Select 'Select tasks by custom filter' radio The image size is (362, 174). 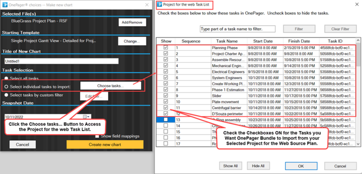coord(6,95)
